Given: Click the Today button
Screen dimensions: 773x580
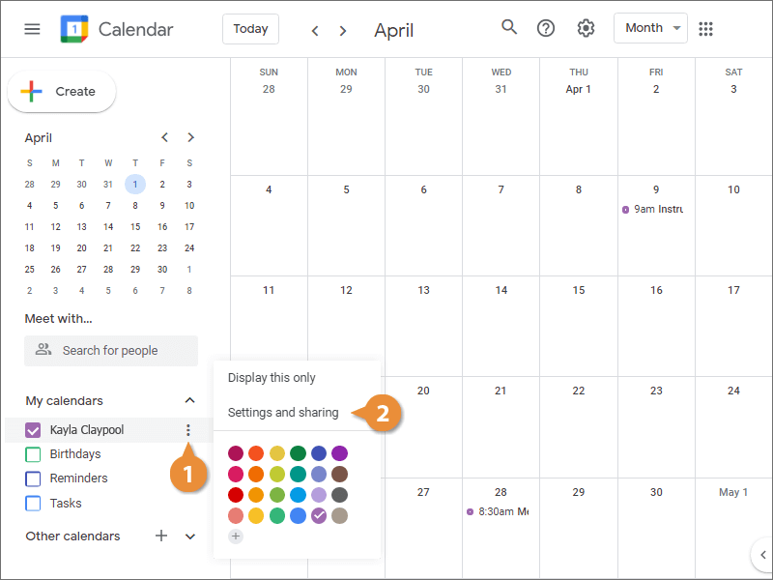Looking at the screenshot, I should pyautogui.click(x=250, y=29).
